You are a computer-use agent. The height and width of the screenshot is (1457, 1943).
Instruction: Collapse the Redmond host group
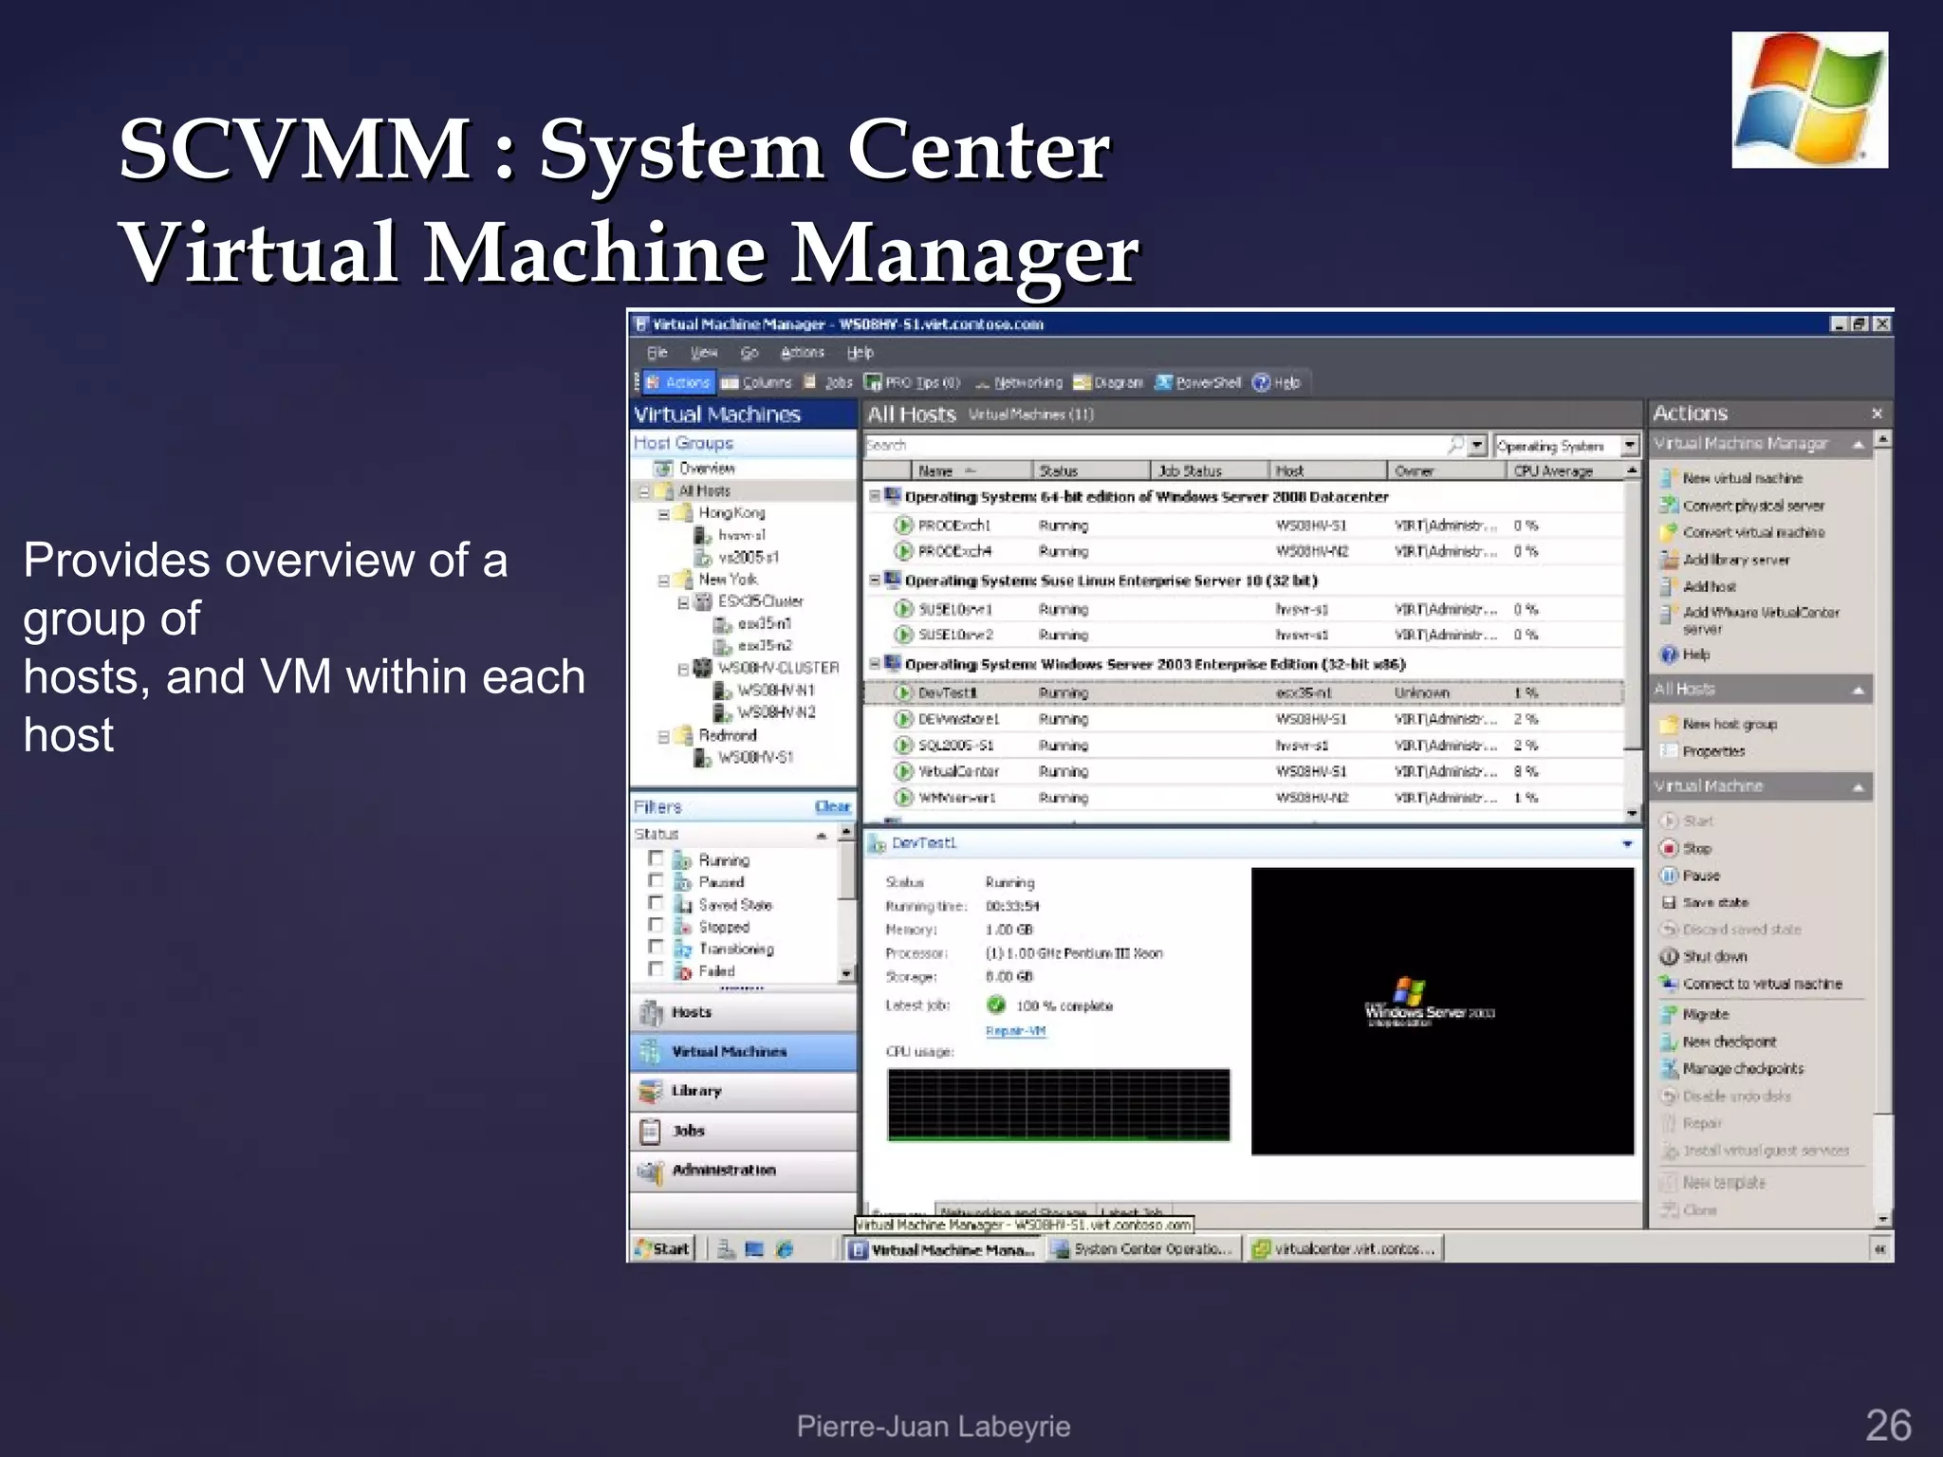click(x=664, y=736)
